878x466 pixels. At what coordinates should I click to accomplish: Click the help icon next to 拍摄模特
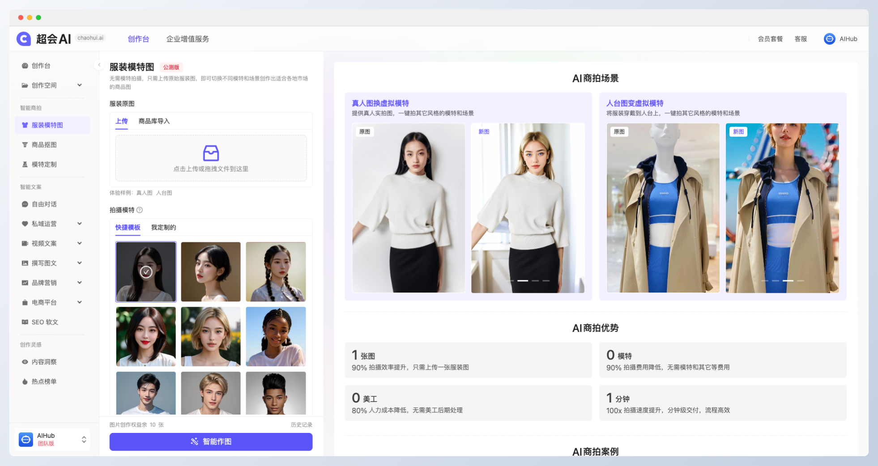(x=139, y=210)
